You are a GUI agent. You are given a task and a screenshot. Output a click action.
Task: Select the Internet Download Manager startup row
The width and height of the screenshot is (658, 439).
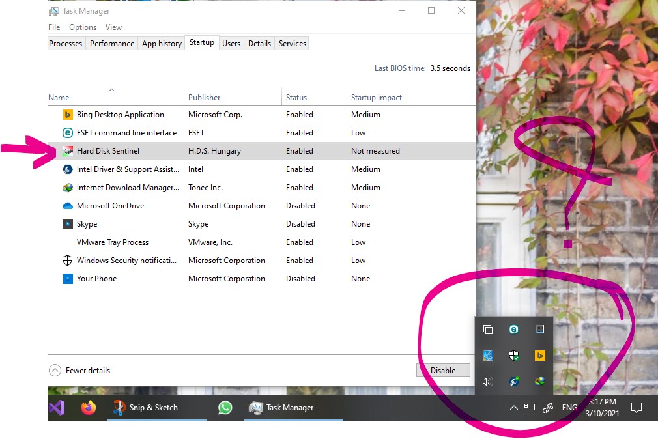(x=128, y=188)
